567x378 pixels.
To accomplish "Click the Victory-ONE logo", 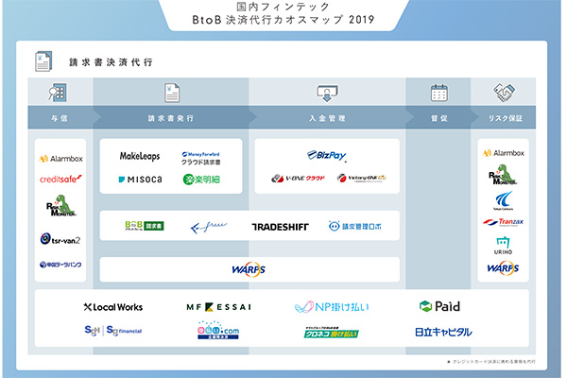I will coord(362,178).
